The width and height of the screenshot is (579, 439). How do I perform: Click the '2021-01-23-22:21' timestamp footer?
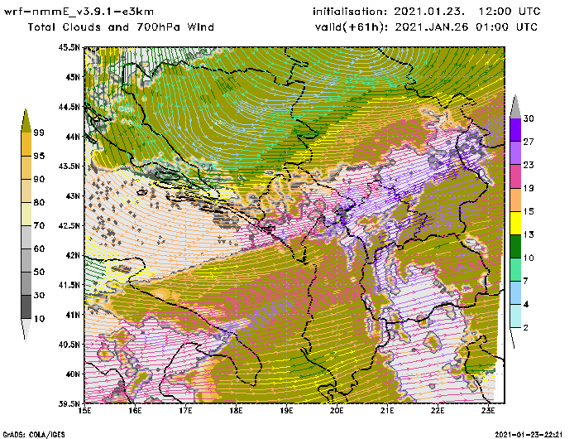click(x=529, y=435)
